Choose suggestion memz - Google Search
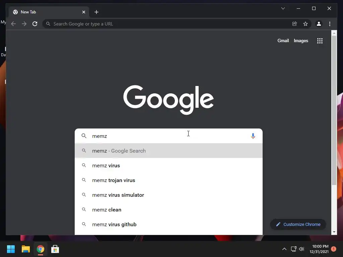This screenshot has width=343, height=257. 169,151
